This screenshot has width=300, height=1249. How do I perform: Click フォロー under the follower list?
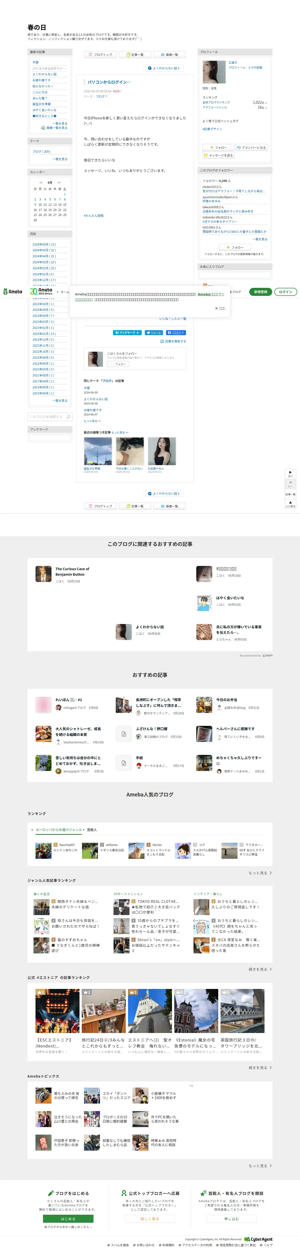[x=235, y=247]
